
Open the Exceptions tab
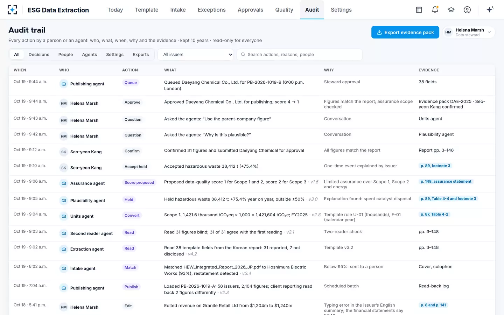211,10
